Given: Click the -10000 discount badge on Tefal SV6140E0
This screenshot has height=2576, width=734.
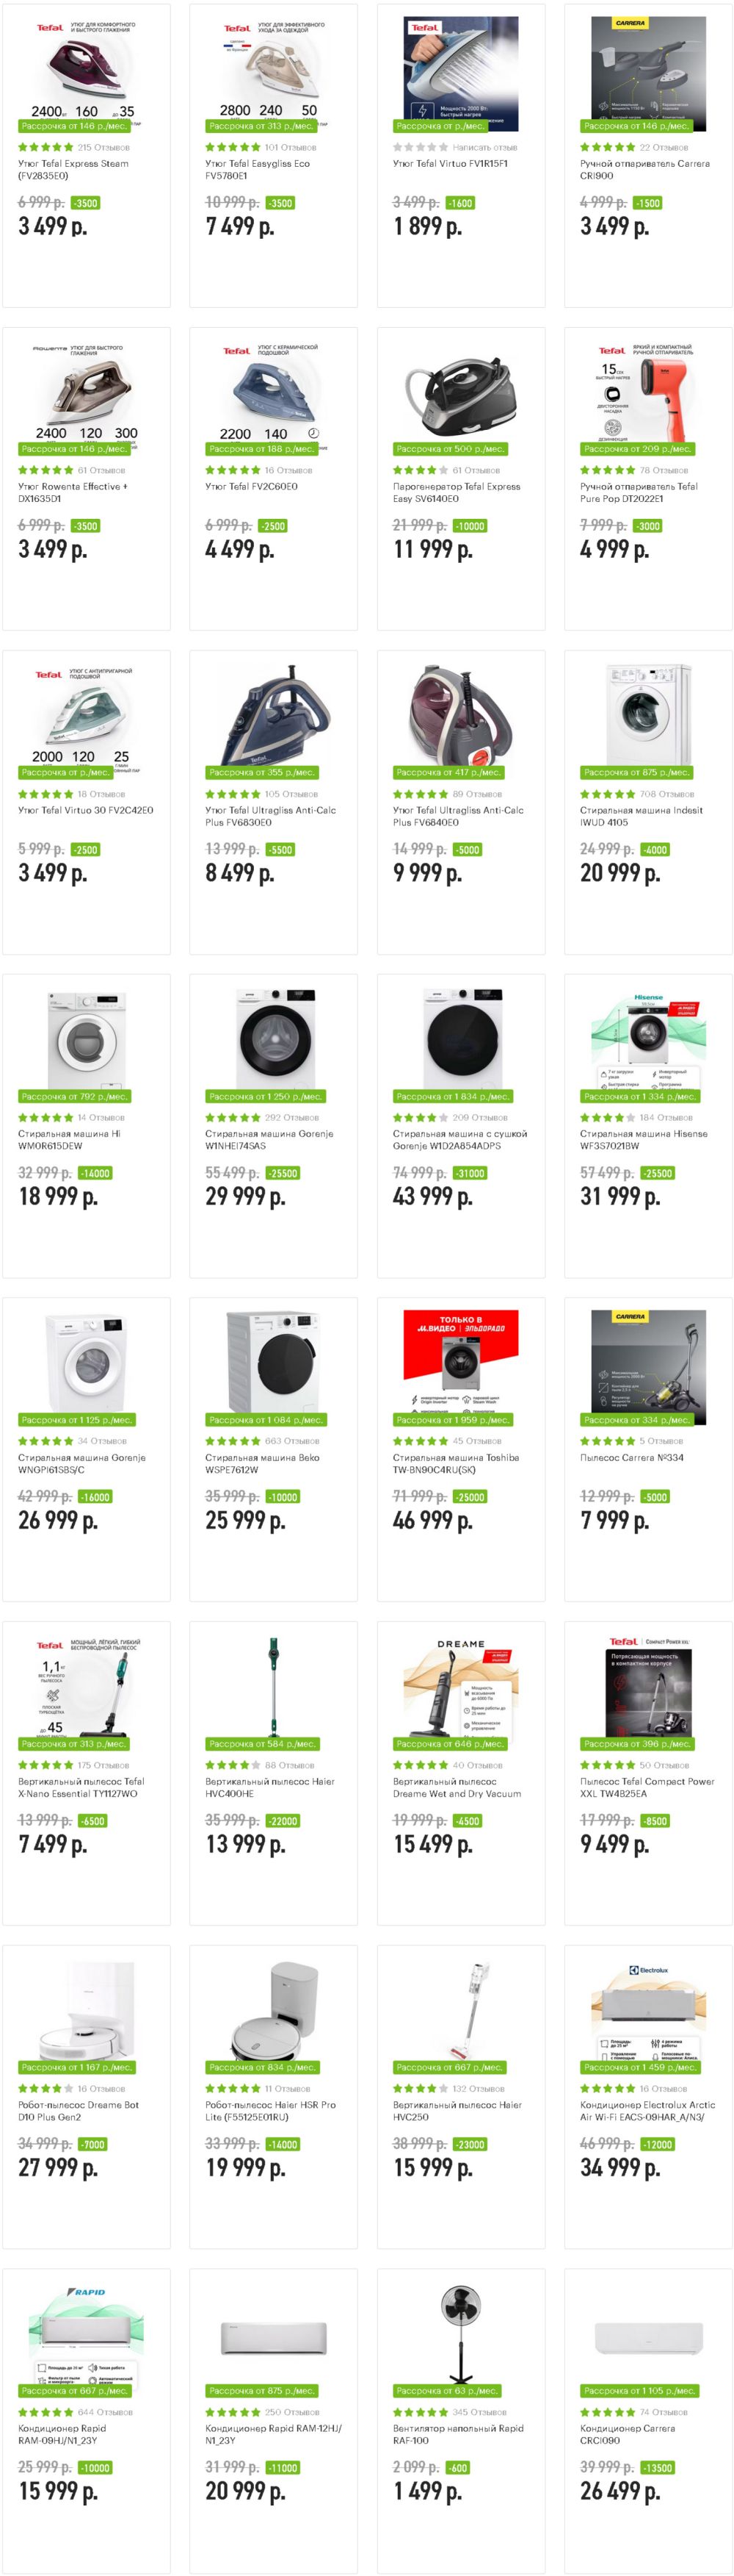Looking at the screenshot, I should tap(469, 526).
